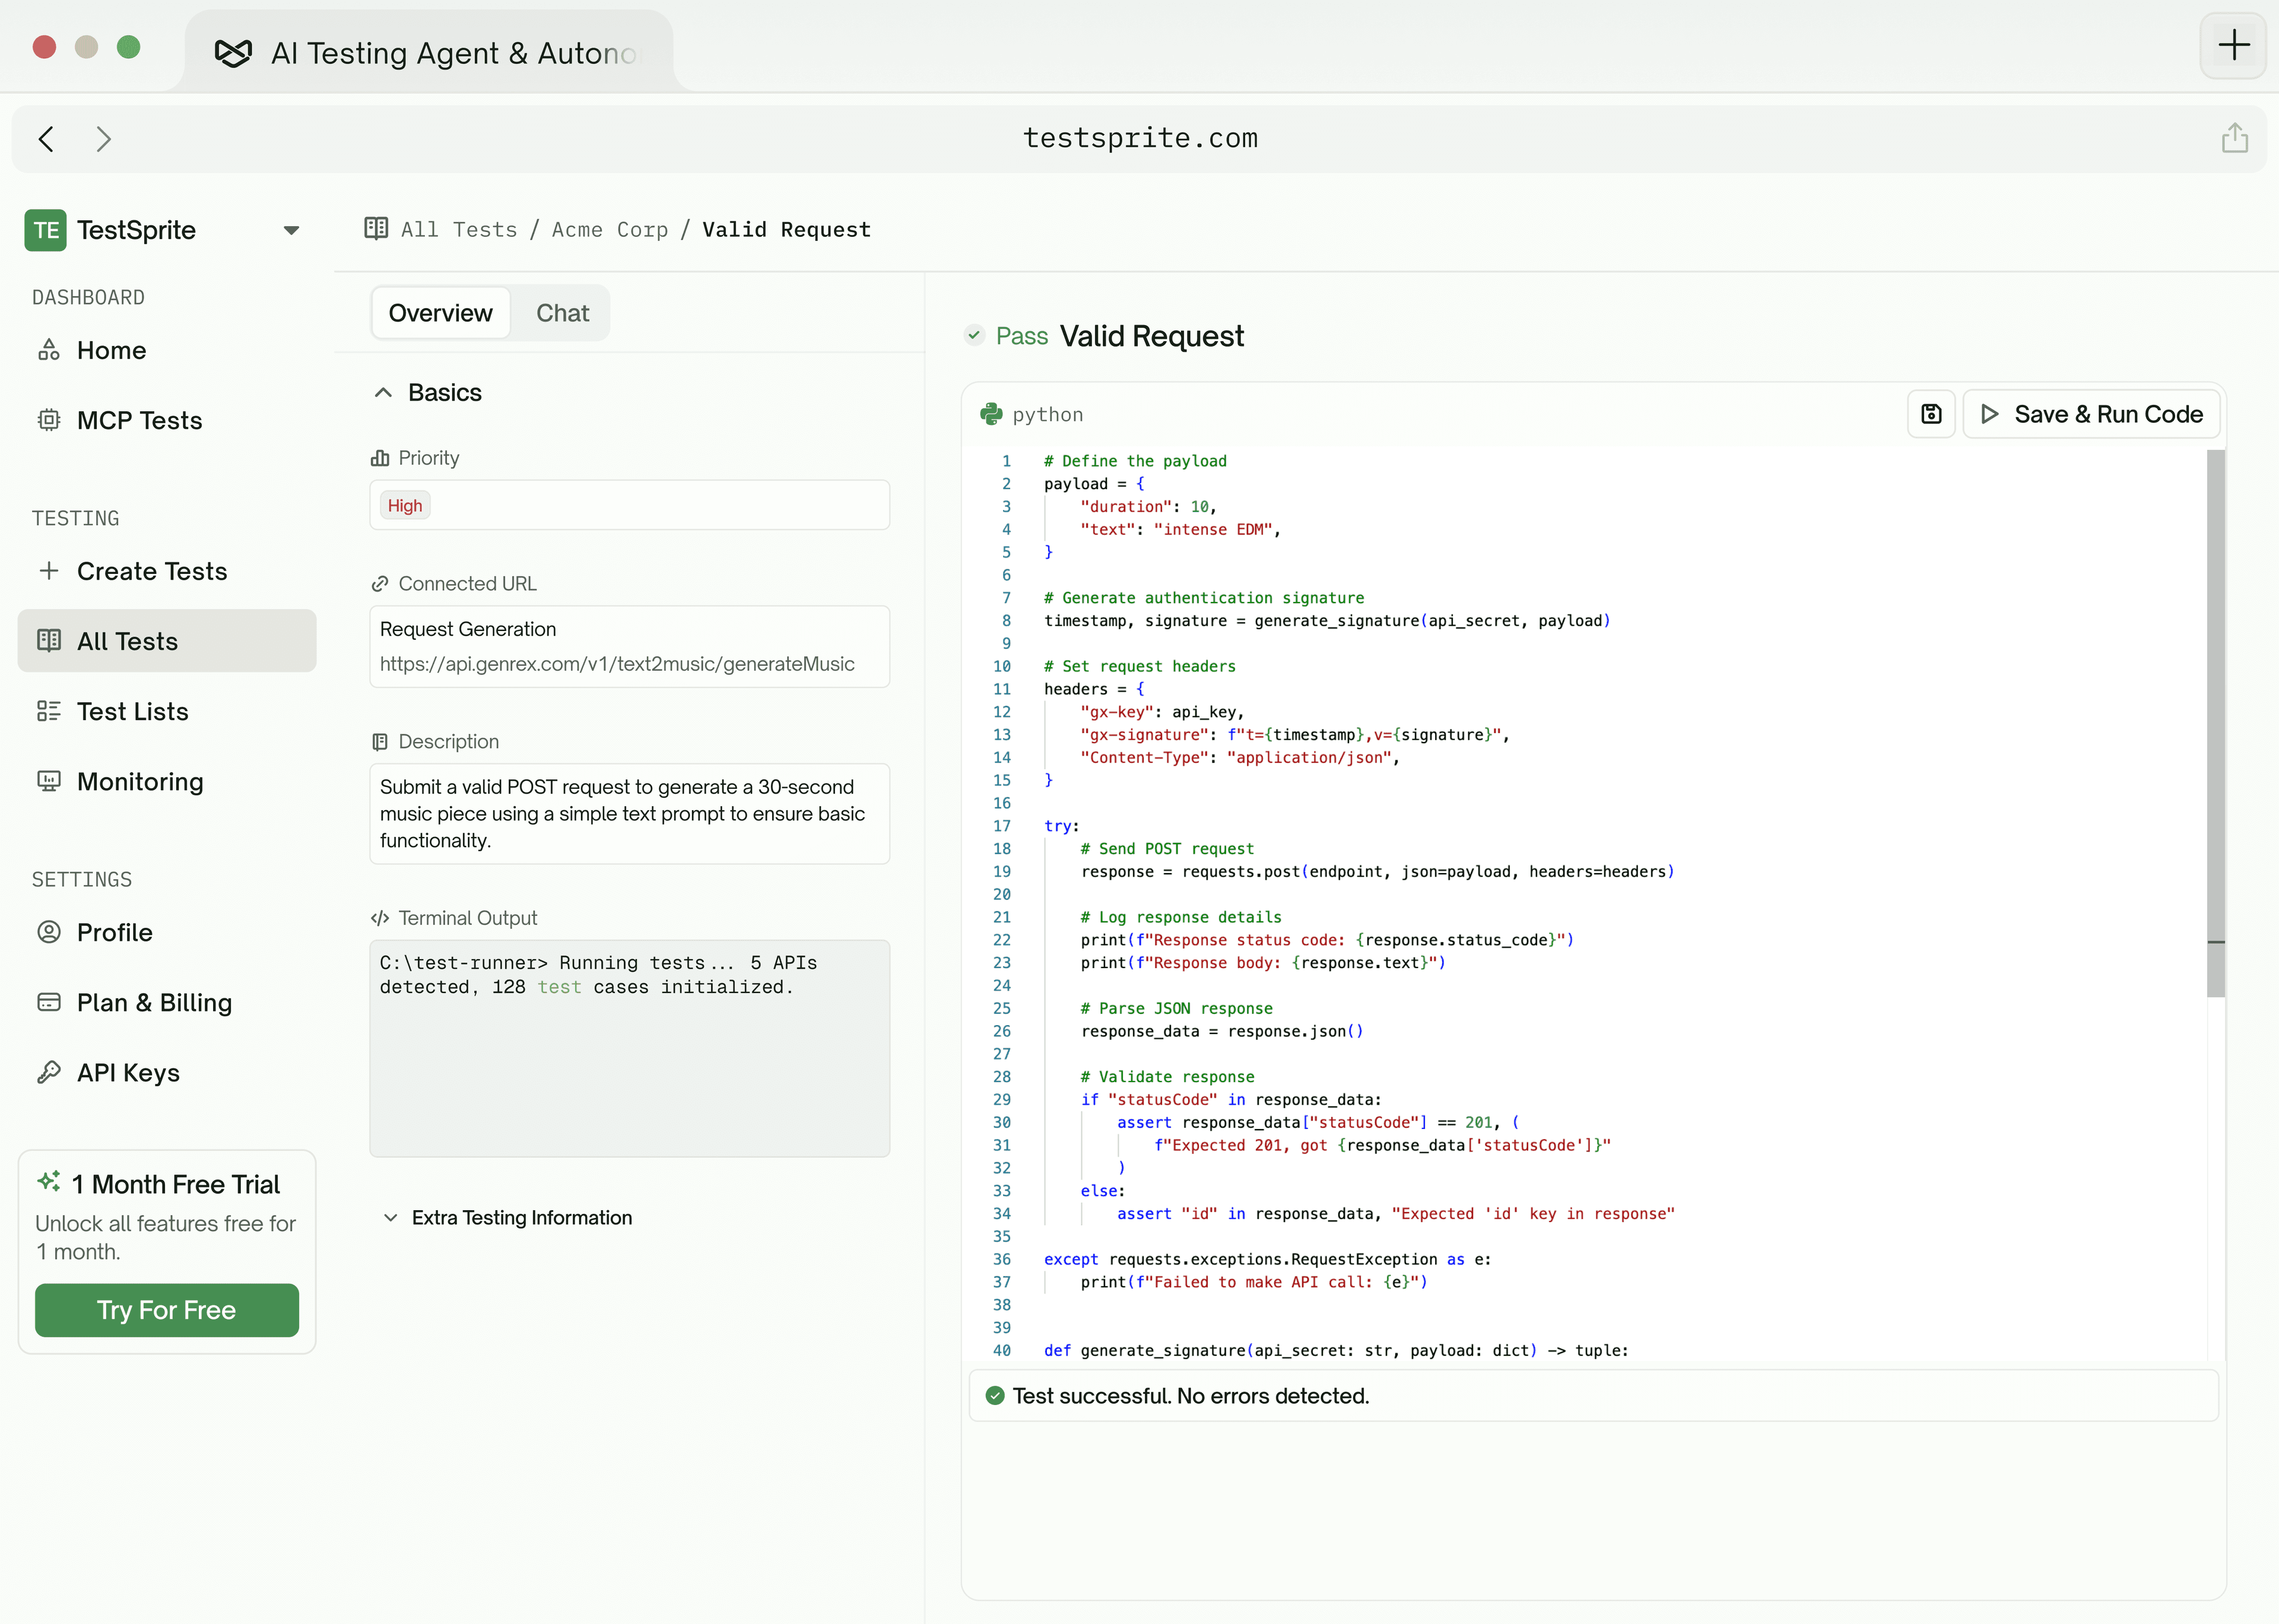Click the testsprite.com address bar

point(1139,139)
